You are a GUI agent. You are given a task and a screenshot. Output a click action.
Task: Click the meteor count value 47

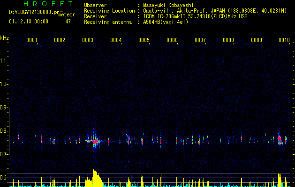click(68, 22)
